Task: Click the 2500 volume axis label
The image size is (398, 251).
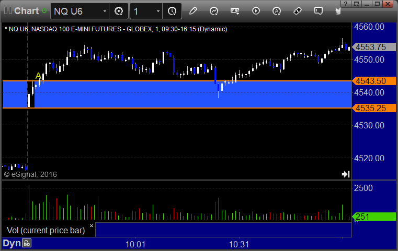Action: [x=363, y=188]
